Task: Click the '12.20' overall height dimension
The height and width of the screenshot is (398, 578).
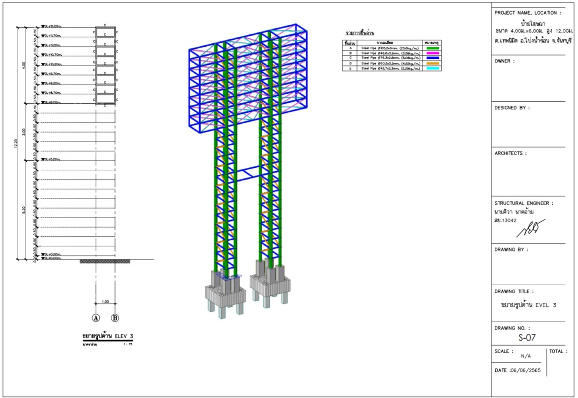Action: (15, 143)
